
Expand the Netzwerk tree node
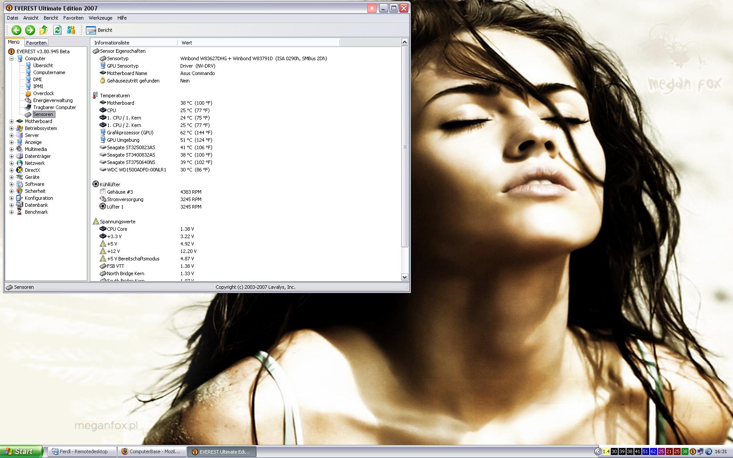[12, 163]
